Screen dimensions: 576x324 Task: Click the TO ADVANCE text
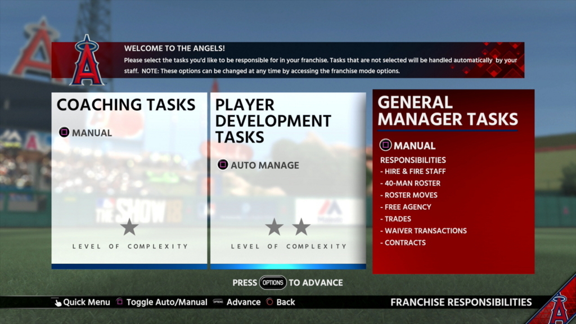click(316, 282)
